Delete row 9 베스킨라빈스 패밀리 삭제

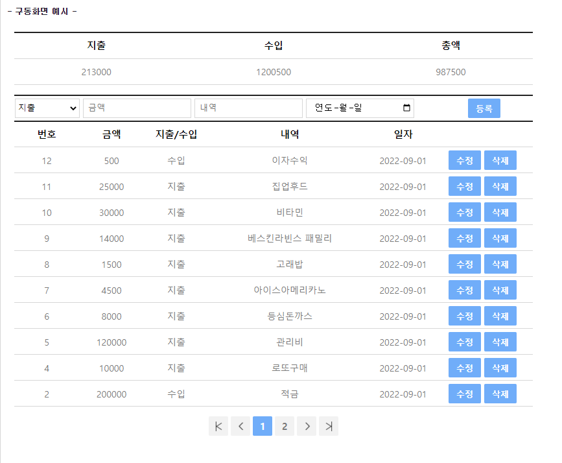click(x=500, y=238)
